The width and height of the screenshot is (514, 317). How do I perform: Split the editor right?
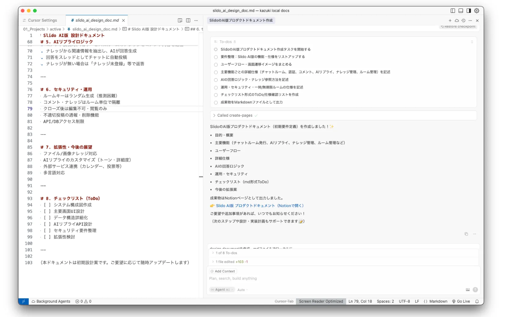pos(188,21)
